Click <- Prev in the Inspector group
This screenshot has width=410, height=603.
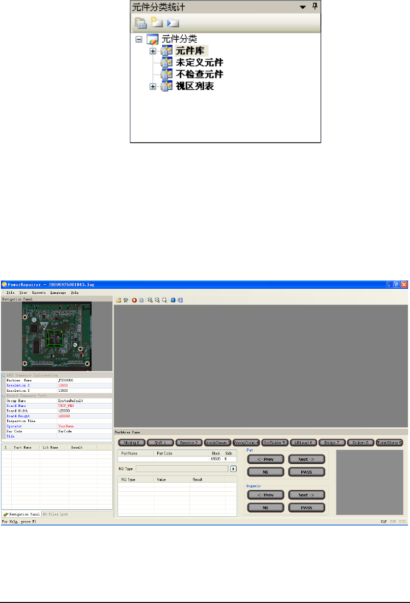266,495
